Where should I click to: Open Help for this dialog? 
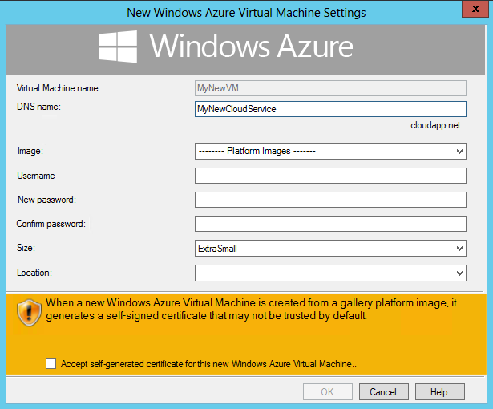coord(438,392)
